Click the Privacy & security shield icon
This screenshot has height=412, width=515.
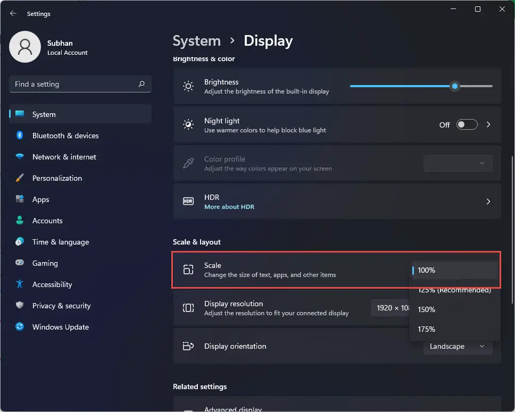20,306
